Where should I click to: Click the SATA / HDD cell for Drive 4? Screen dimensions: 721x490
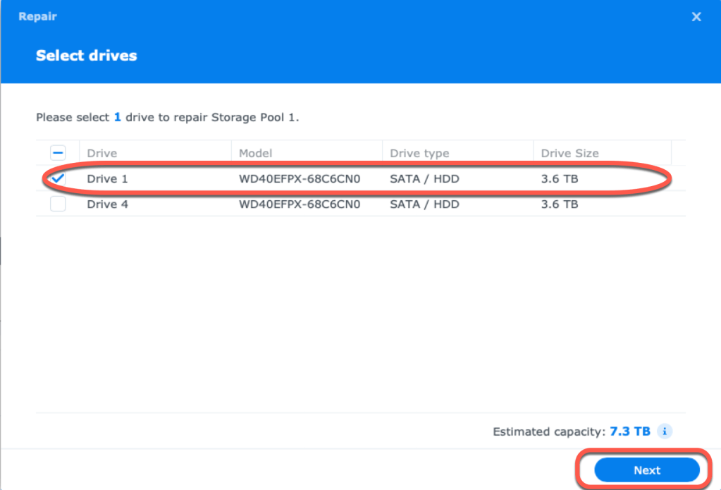[x=424, y=204]
